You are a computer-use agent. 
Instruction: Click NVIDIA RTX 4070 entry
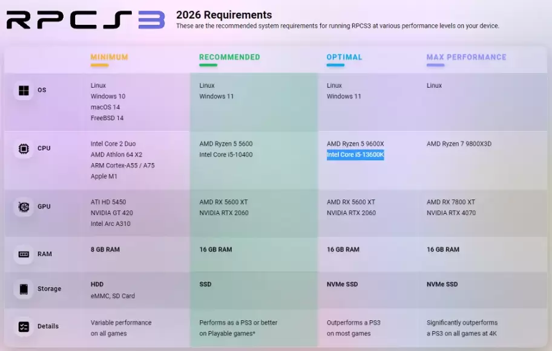coord(451,213)
